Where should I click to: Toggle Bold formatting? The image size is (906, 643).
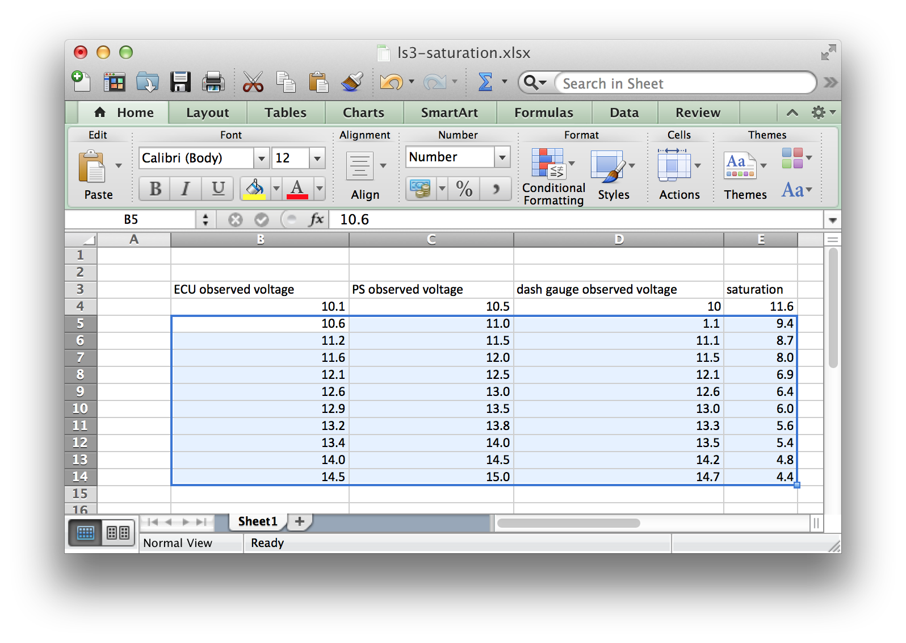(x=155, y=189)
